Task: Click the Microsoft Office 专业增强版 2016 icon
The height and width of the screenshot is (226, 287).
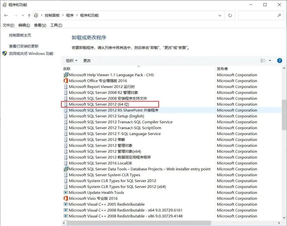Action: [x=66, y=81]
